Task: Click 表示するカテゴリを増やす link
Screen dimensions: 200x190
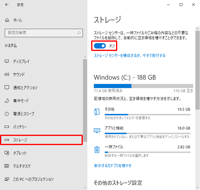Action: [x=113, y=166]
